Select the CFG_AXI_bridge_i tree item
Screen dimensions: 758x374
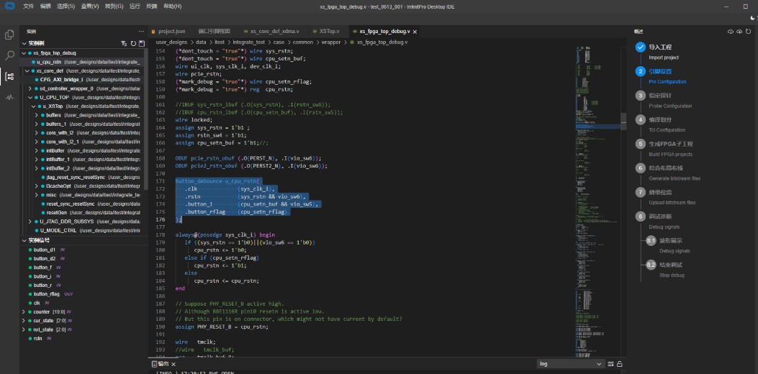82,80
